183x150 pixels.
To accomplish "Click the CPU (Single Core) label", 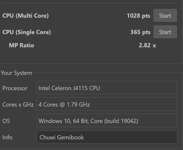I will click(x=27, y=32).
